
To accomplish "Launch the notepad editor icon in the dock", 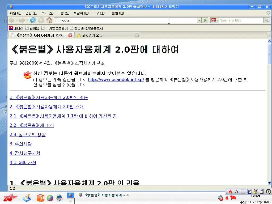I will [x=27, y=198].
